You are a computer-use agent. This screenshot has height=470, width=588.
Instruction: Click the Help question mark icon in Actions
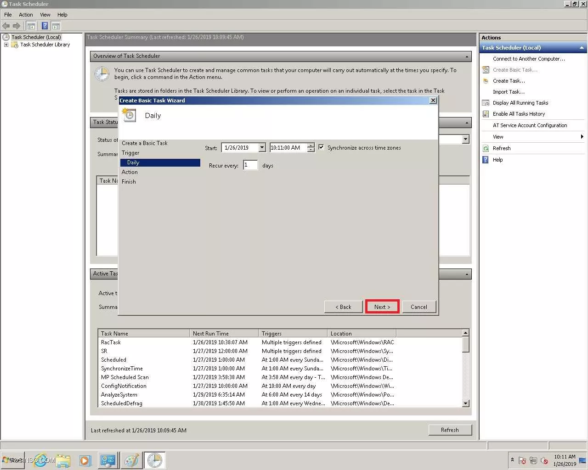486,160
